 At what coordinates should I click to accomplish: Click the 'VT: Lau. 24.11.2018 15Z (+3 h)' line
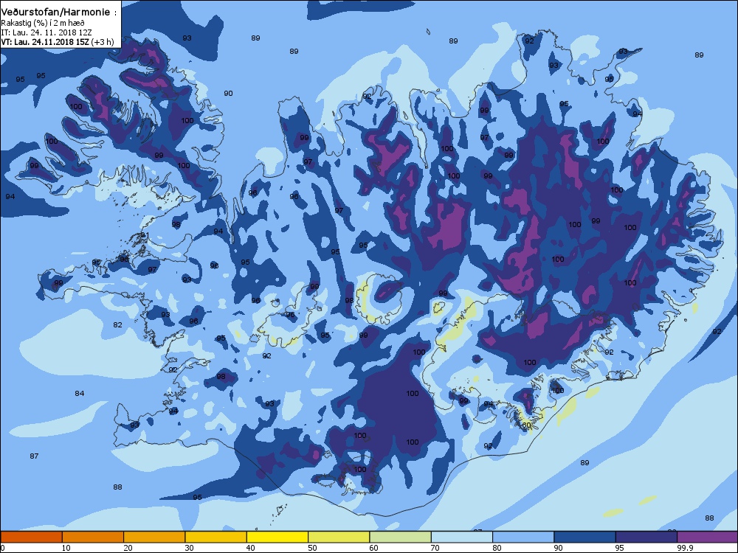pos(58,42)
